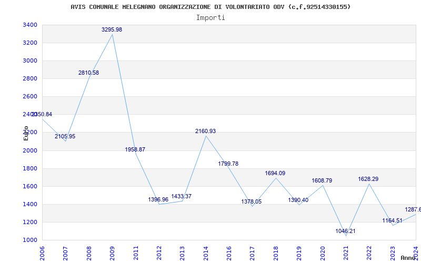Click the 3295.98 peak data label
The height and width of the screenshot is (263, 421).
tap(112, 30)
